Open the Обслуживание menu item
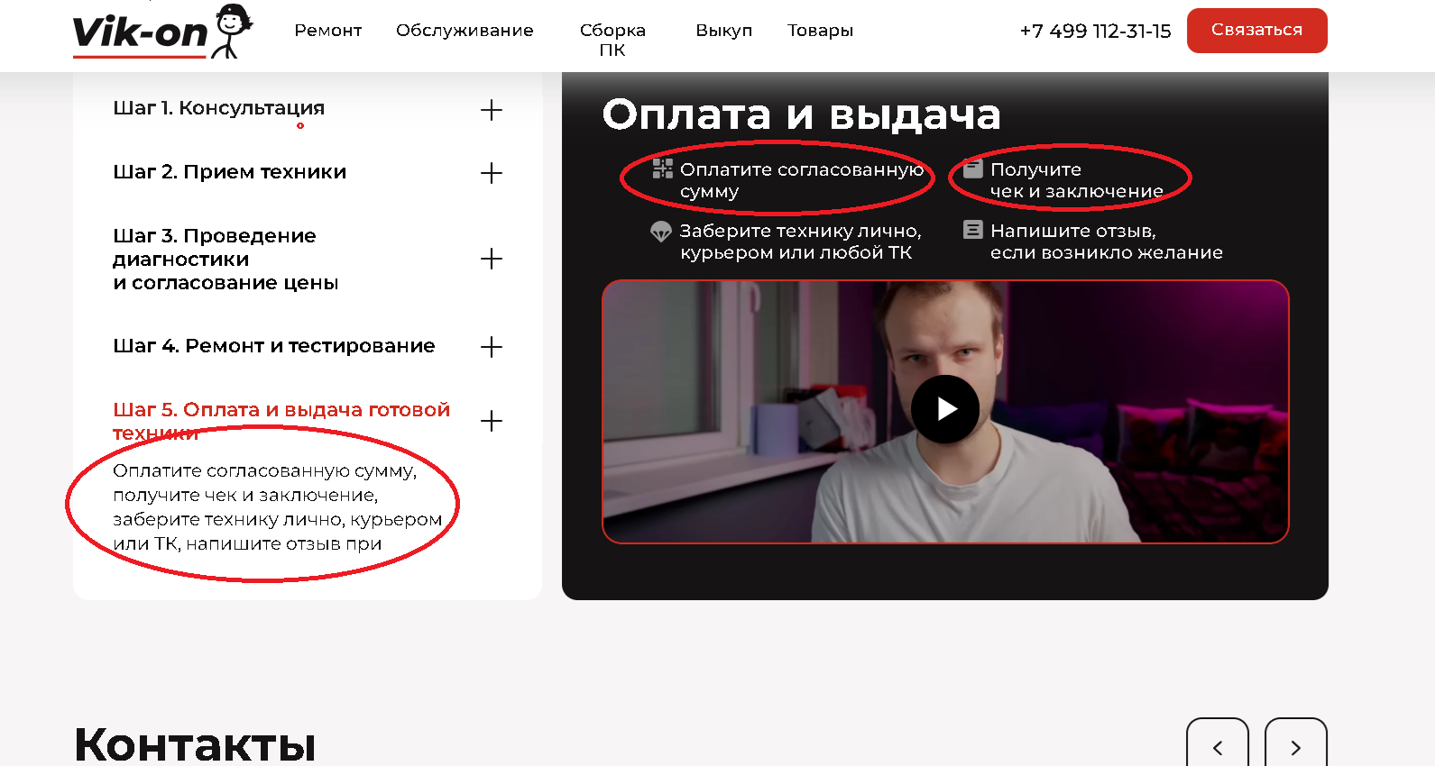The height and width of the screenshot is (766, 1435). coord(465,31)
